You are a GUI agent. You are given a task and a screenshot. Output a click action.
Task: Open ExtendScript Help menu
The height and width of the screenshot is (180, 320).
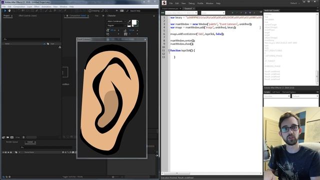point(218,3)
